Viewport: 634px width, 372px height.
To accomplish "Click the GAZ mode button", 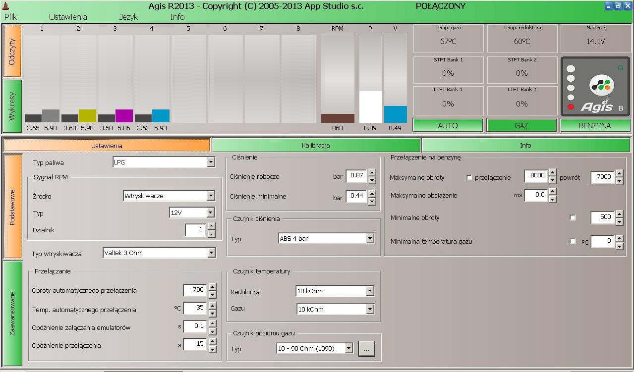I will [x=521, y=125].
